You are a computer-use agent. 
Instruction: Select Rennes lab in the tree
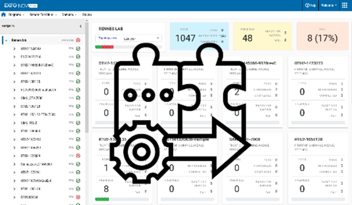coord(19,40)
